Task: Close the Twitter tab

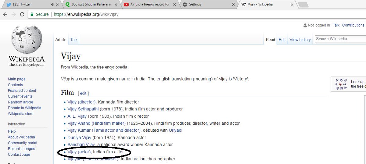Action: click(57, 5)
